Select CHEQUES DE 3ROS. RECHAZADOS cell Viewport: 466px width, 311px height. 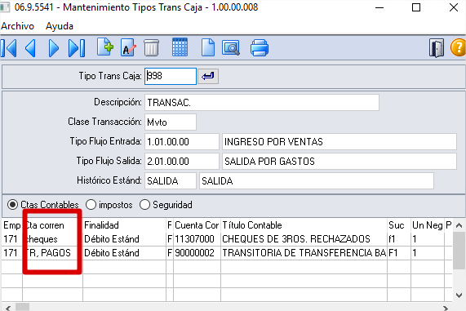(304, 239)
